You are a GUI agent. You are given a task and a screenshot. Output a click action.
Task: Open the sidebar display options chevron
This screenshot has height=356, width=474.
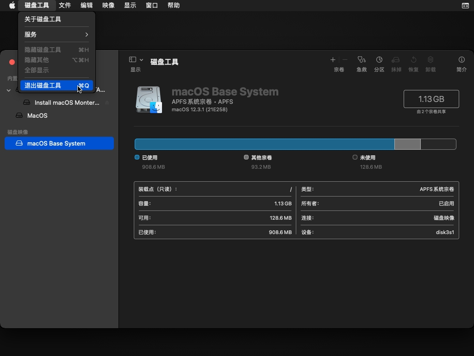pyautogui.click(x=141, y=60)
